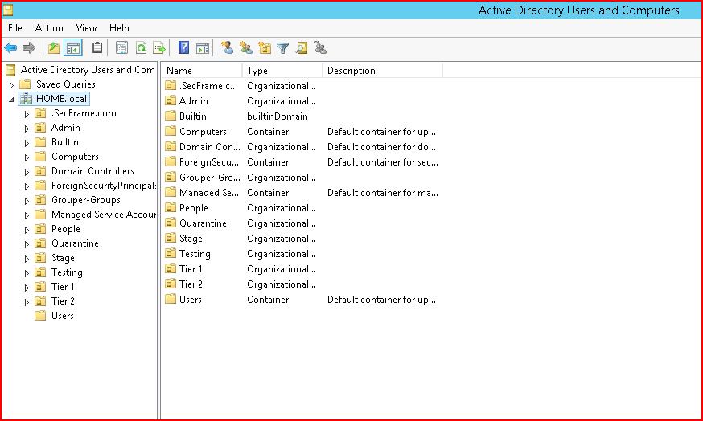The width and height of the screenshot is (703, 421).
Task: Click the blue Back arrow toolbar icon
Action: point(10,47)
